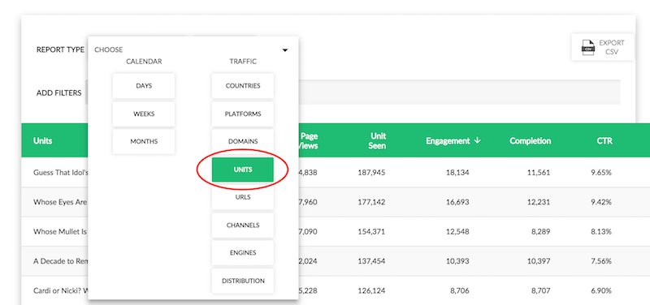This screenshot has height=305, width=650.
Task: Sort by CTR column header
Action: pos(604,140)
